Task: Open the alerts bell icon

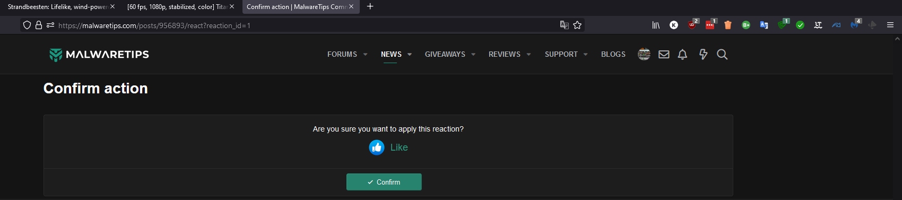Action: coord(683,54)
